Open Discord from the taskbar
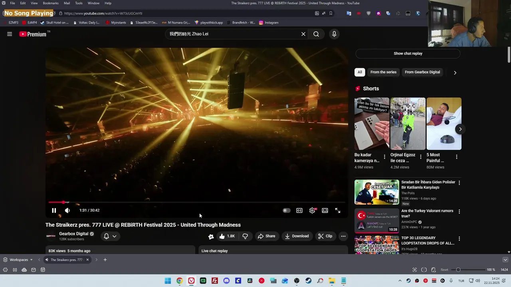 [226, 281]
